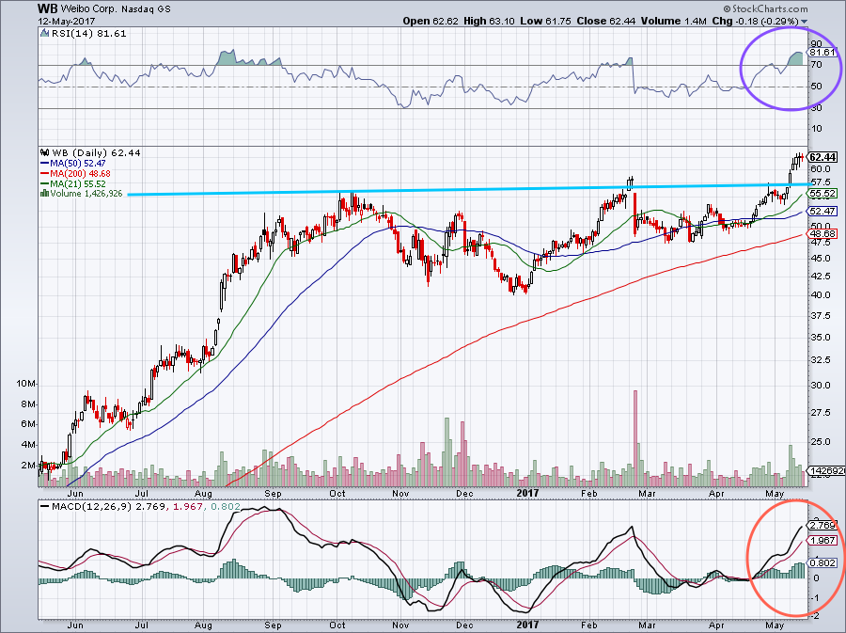Click the MA(200) 48.68 legend entry
846x633 pixels.
pyautogui.click(x=75, y=173)
